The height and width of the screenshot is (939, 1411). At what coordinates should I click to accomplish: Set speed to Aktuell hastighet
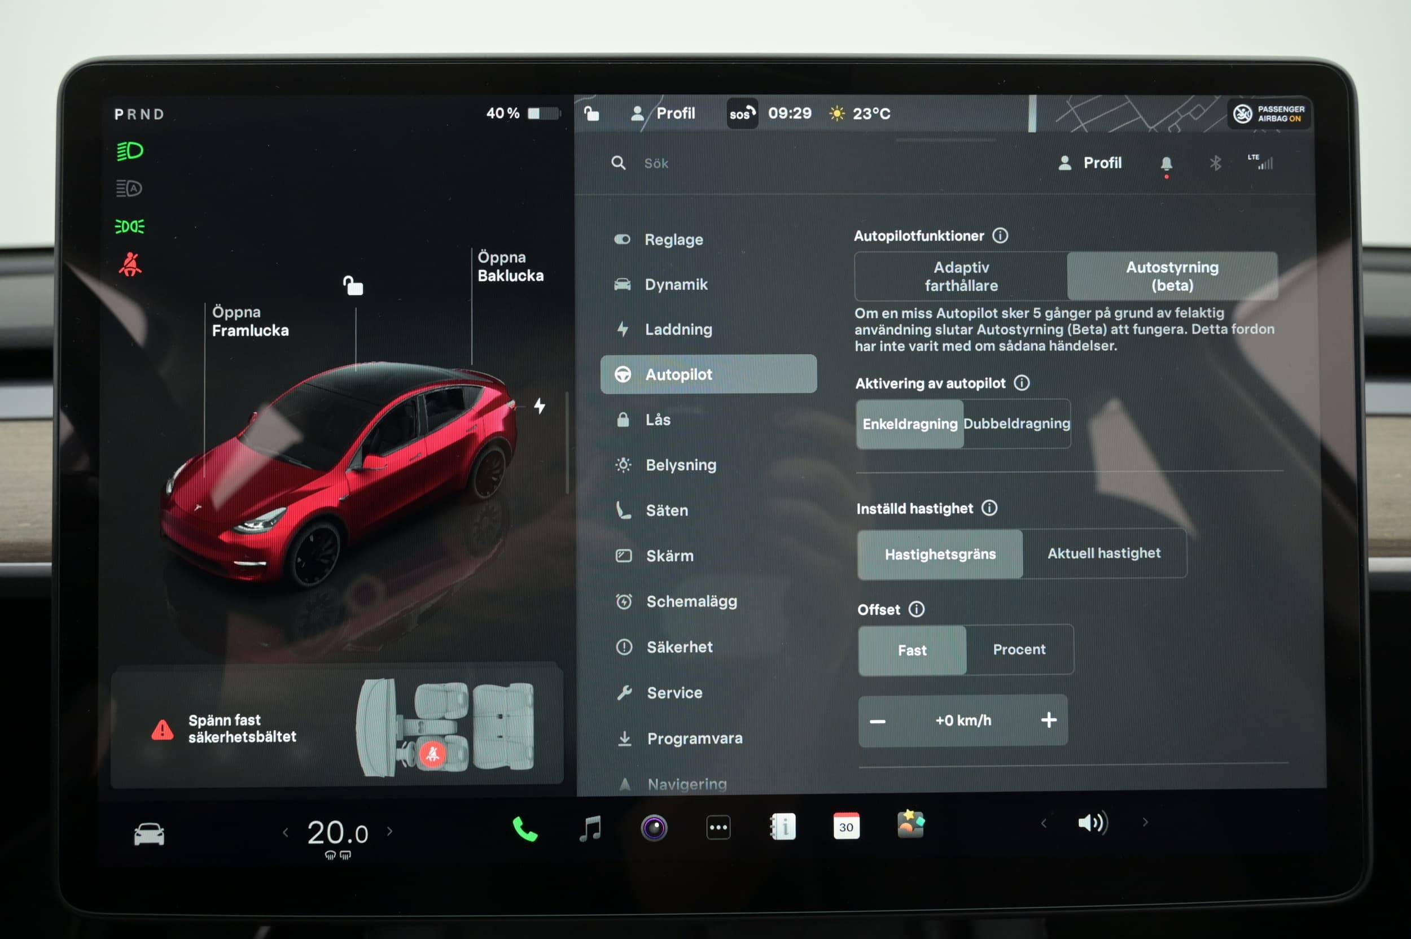(1104, 553)
